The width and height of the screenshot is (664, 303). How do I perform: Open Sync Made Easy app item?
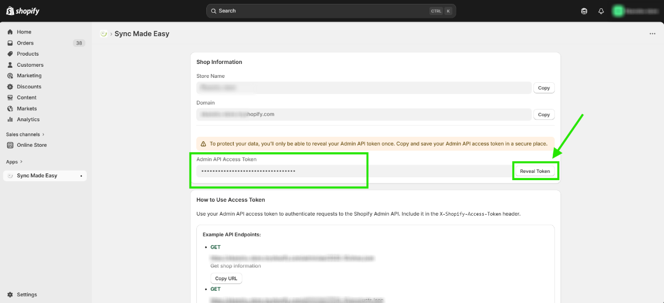point(37,176)
